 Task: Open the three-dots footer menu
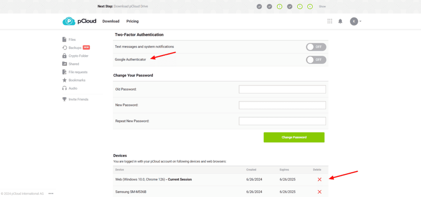pyautogui.click(x=51, y=194)
